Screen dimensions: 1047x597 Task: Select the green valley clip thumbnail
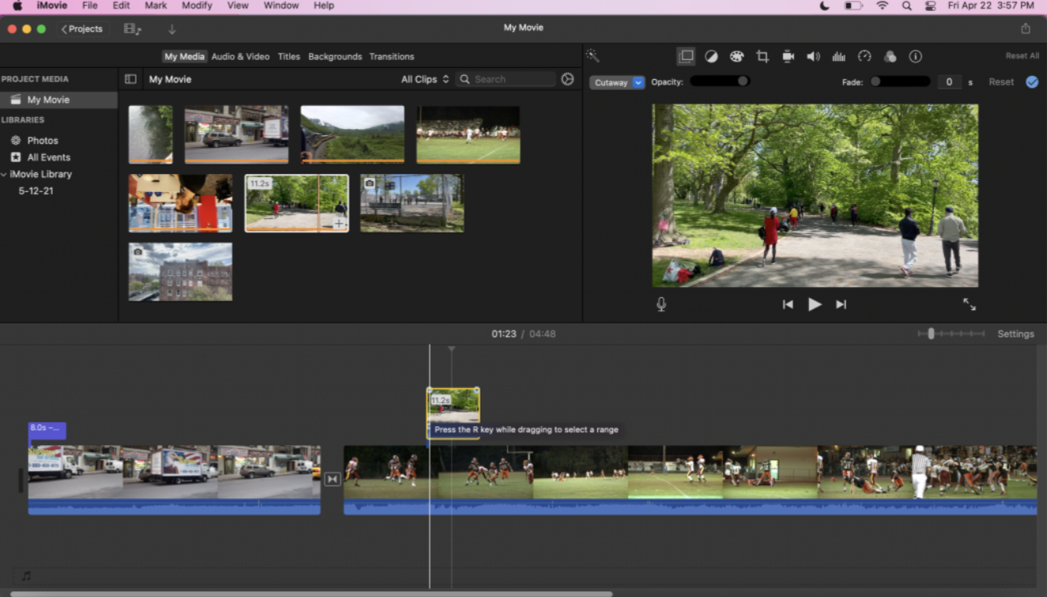352,134
